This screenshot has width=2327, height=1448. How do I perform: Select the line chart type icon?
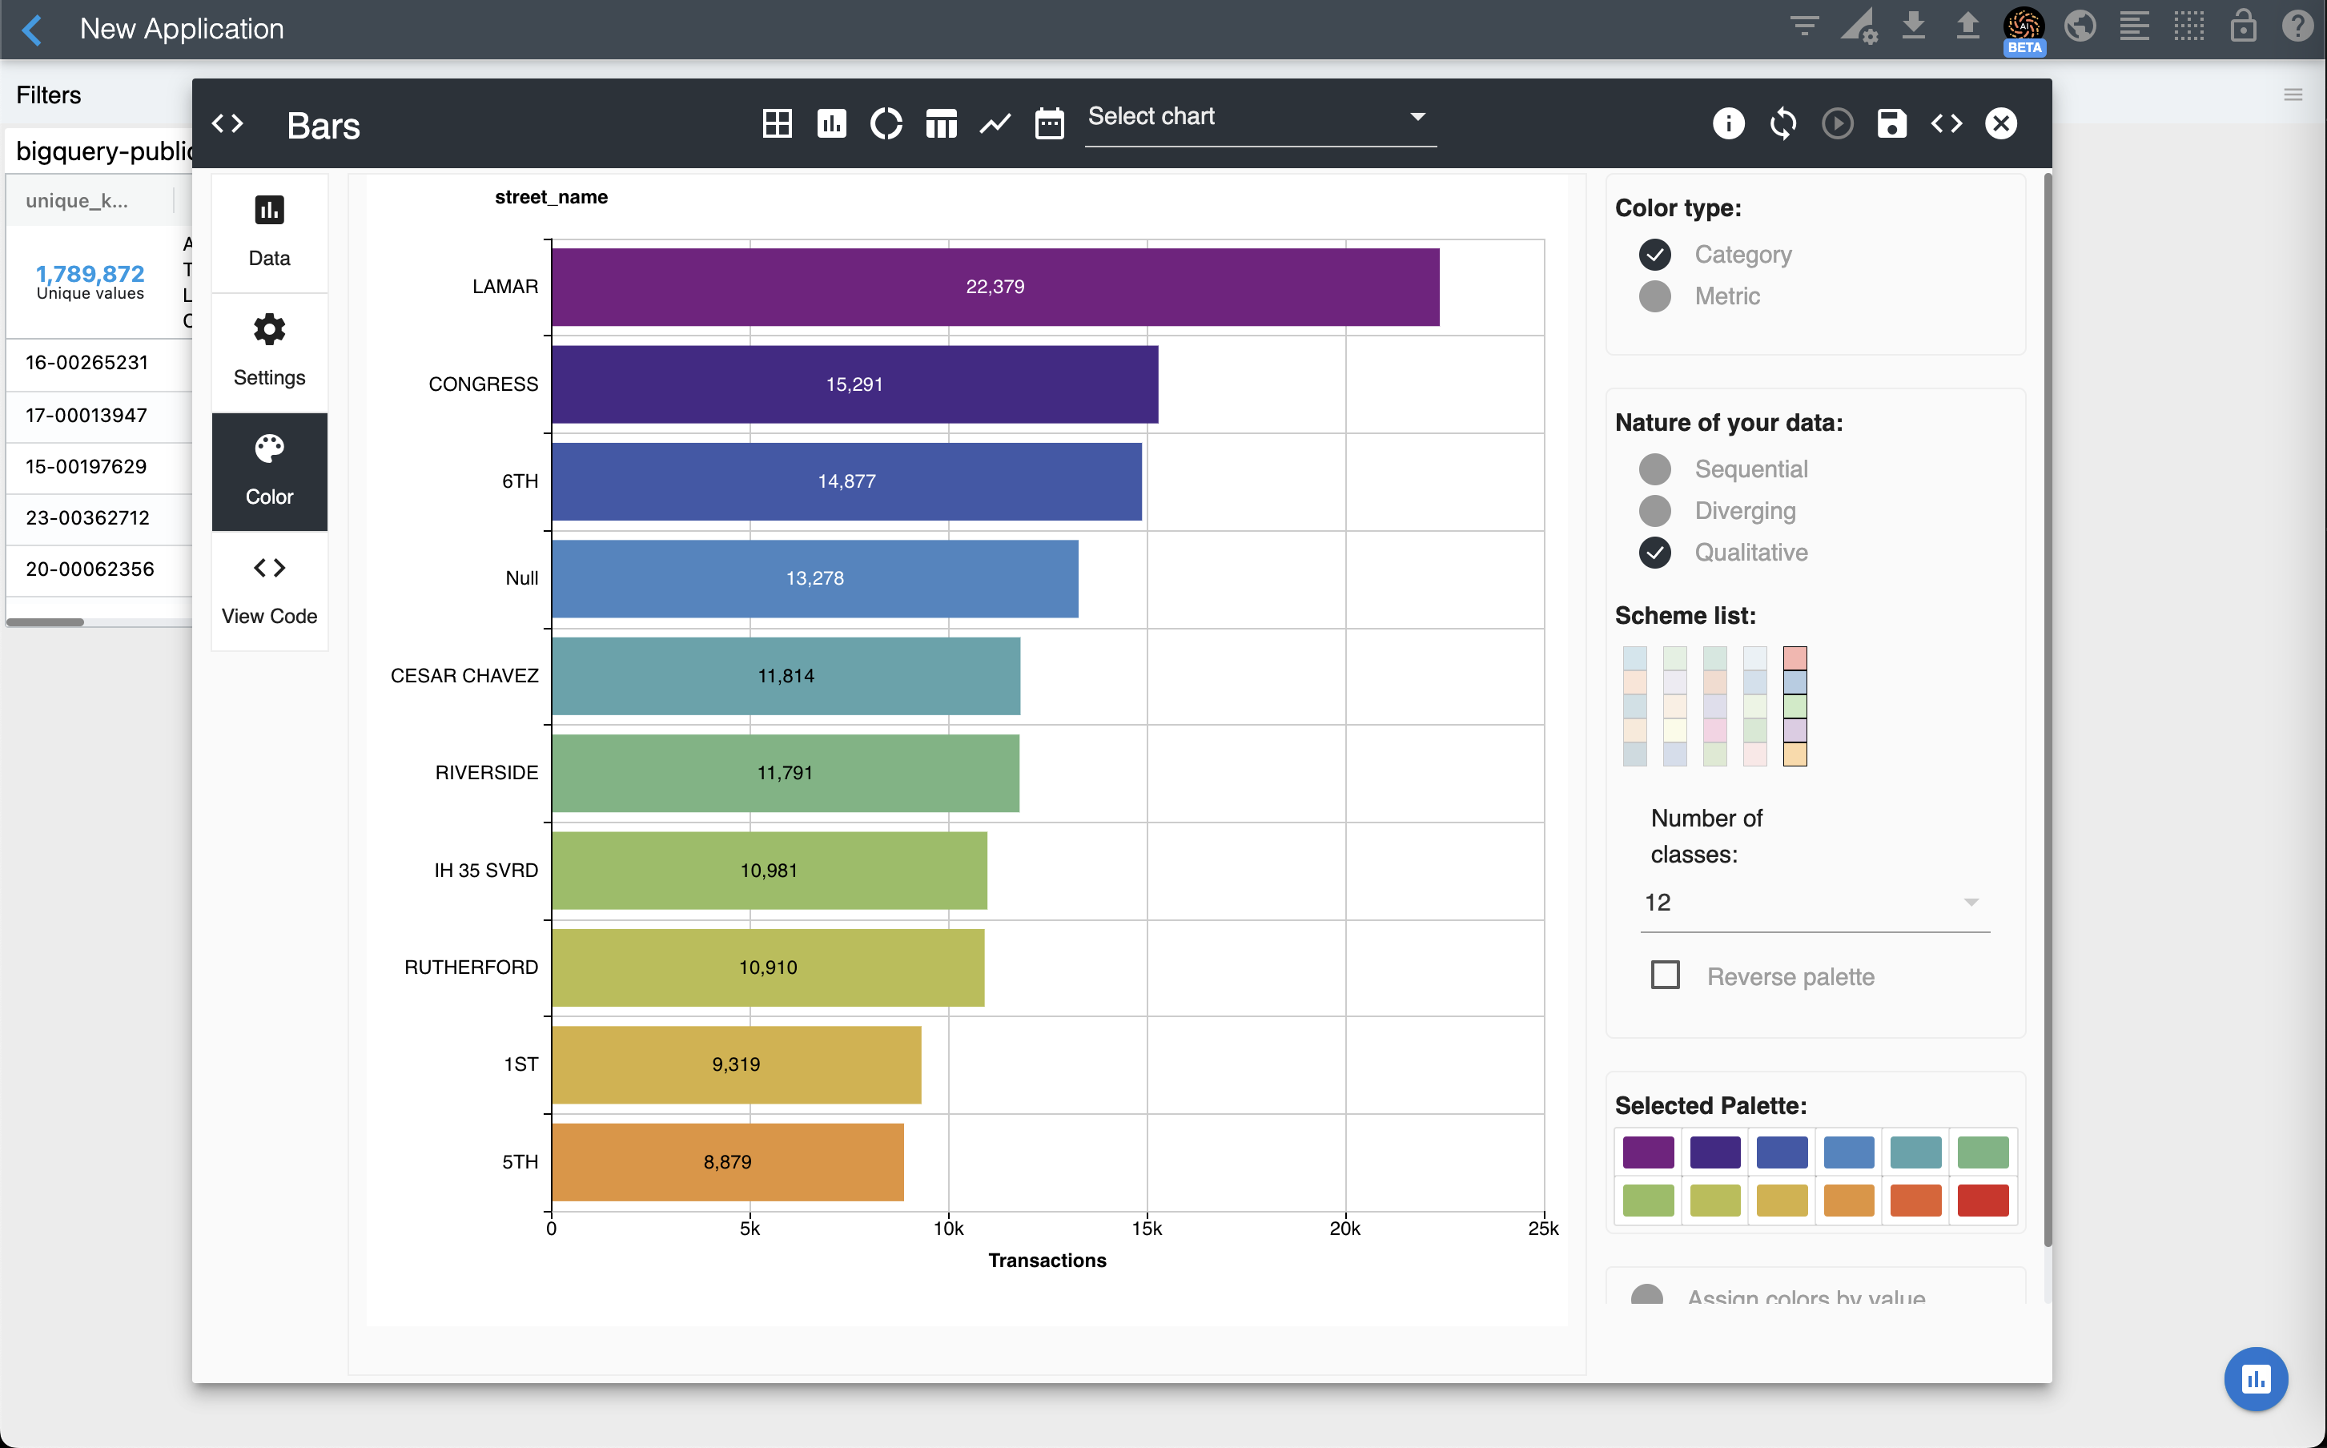coord(995,123)
